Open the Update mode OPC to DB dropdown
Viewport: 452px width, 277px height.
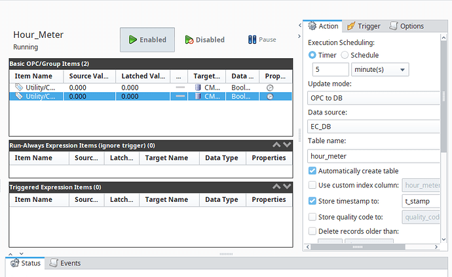click(373, 98)
